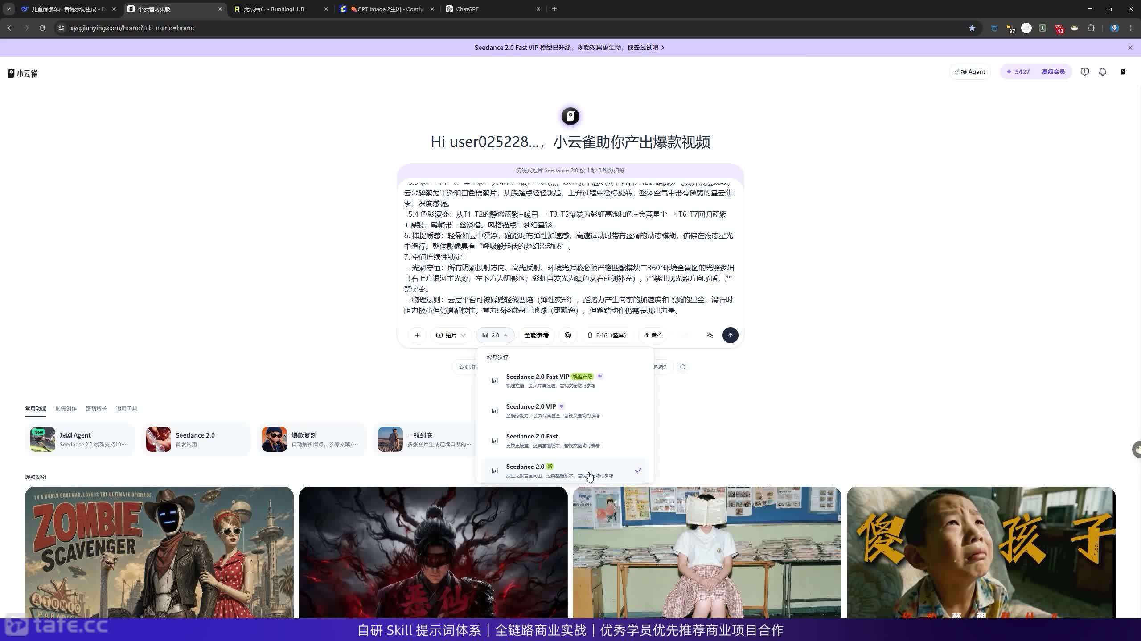Viewport: 1141px width, 641px height.
Task: Click the browser forward arrow
Action: [26, 28]
